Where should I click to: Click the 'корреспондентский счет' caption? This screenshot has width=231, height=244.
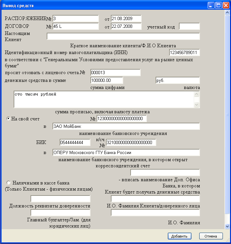pyautogui.click(x=123, y=166)
